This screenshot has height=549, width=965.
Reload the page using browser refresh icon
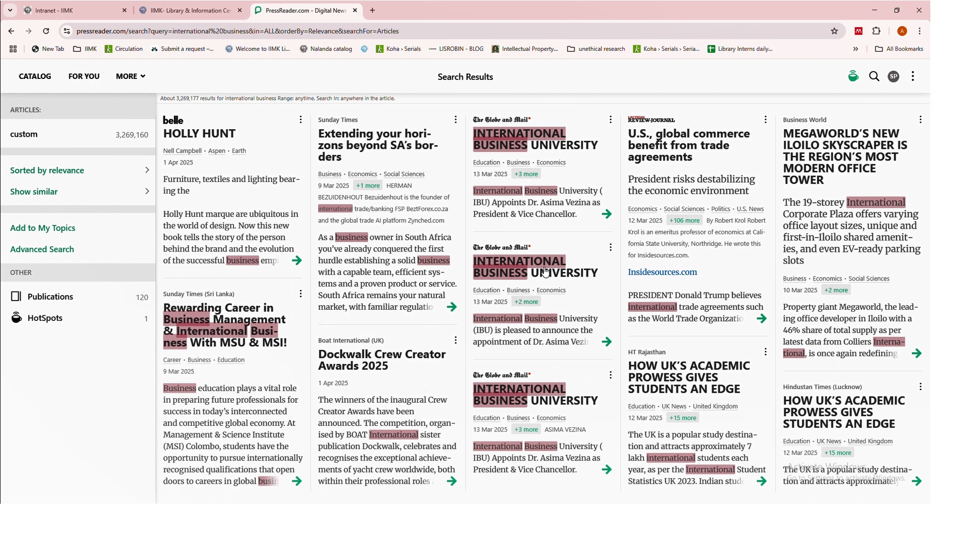[46, 31]
